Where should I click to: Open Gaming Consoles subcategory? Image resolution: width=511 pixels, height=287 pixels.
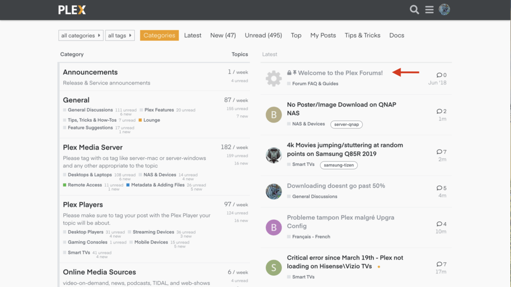pos(87,242)
